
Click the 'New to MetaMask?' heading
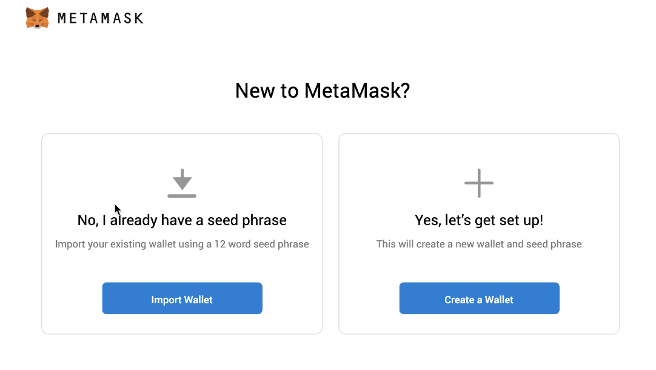click(x=323, y=90)
